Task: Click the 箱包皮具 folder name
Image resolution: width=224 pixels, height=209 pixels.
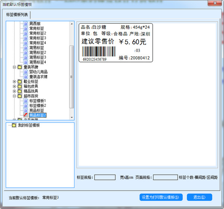Action: click(31, 86)
